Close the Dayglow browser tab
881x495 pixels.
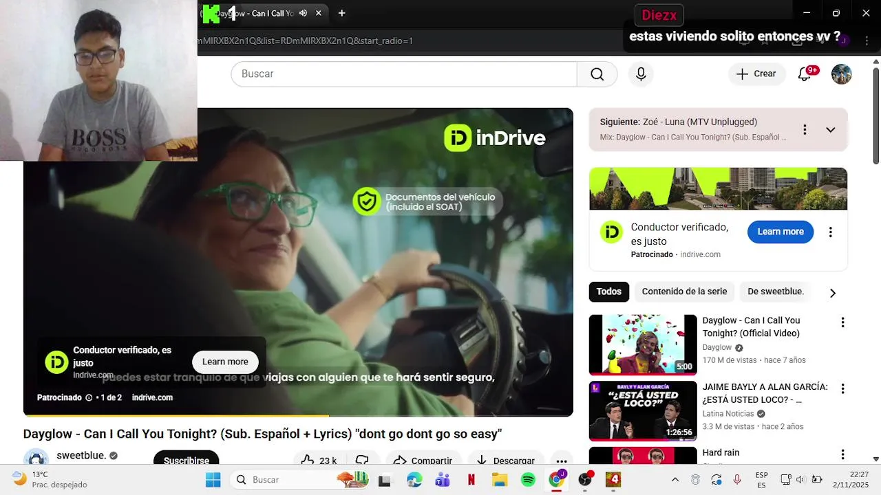tap(318, 13)
